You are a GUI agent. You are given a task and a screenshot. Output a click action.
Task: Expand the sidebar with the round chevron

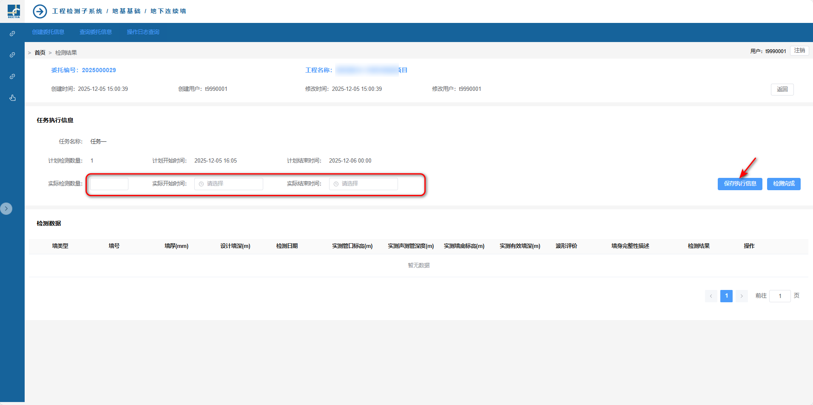(x=6, y=208)
